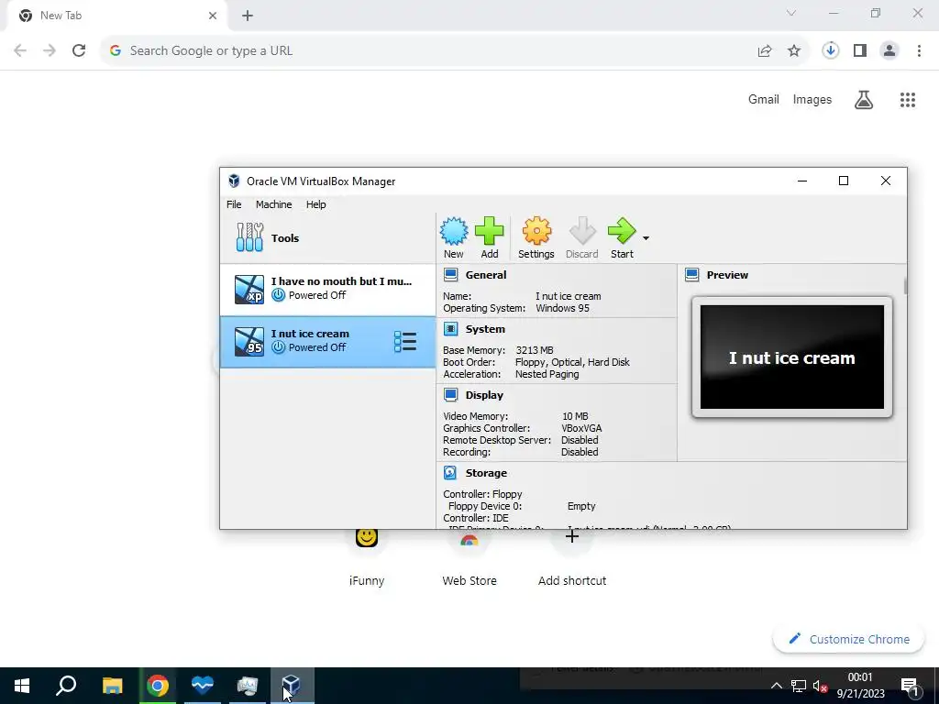Image resolution: width=939 pixels, height=704 pixels.
Task: Go forward in Chrome
Action: pos(50,51)
